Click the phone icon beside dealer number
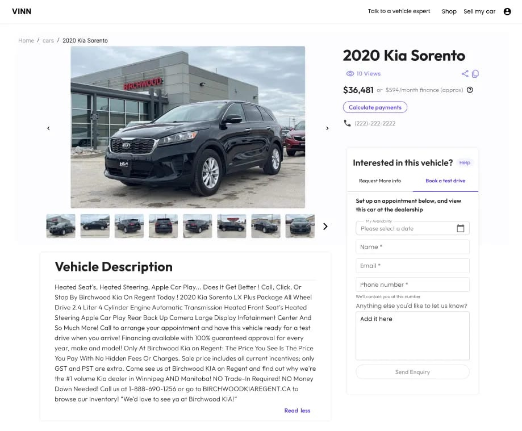The image size is (522, 431). point(347,123)
